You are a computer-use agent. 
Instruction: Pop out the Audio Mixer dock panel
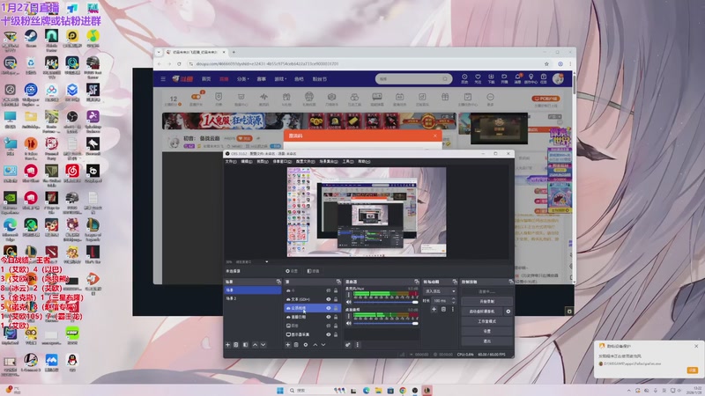tap(417, 282)
